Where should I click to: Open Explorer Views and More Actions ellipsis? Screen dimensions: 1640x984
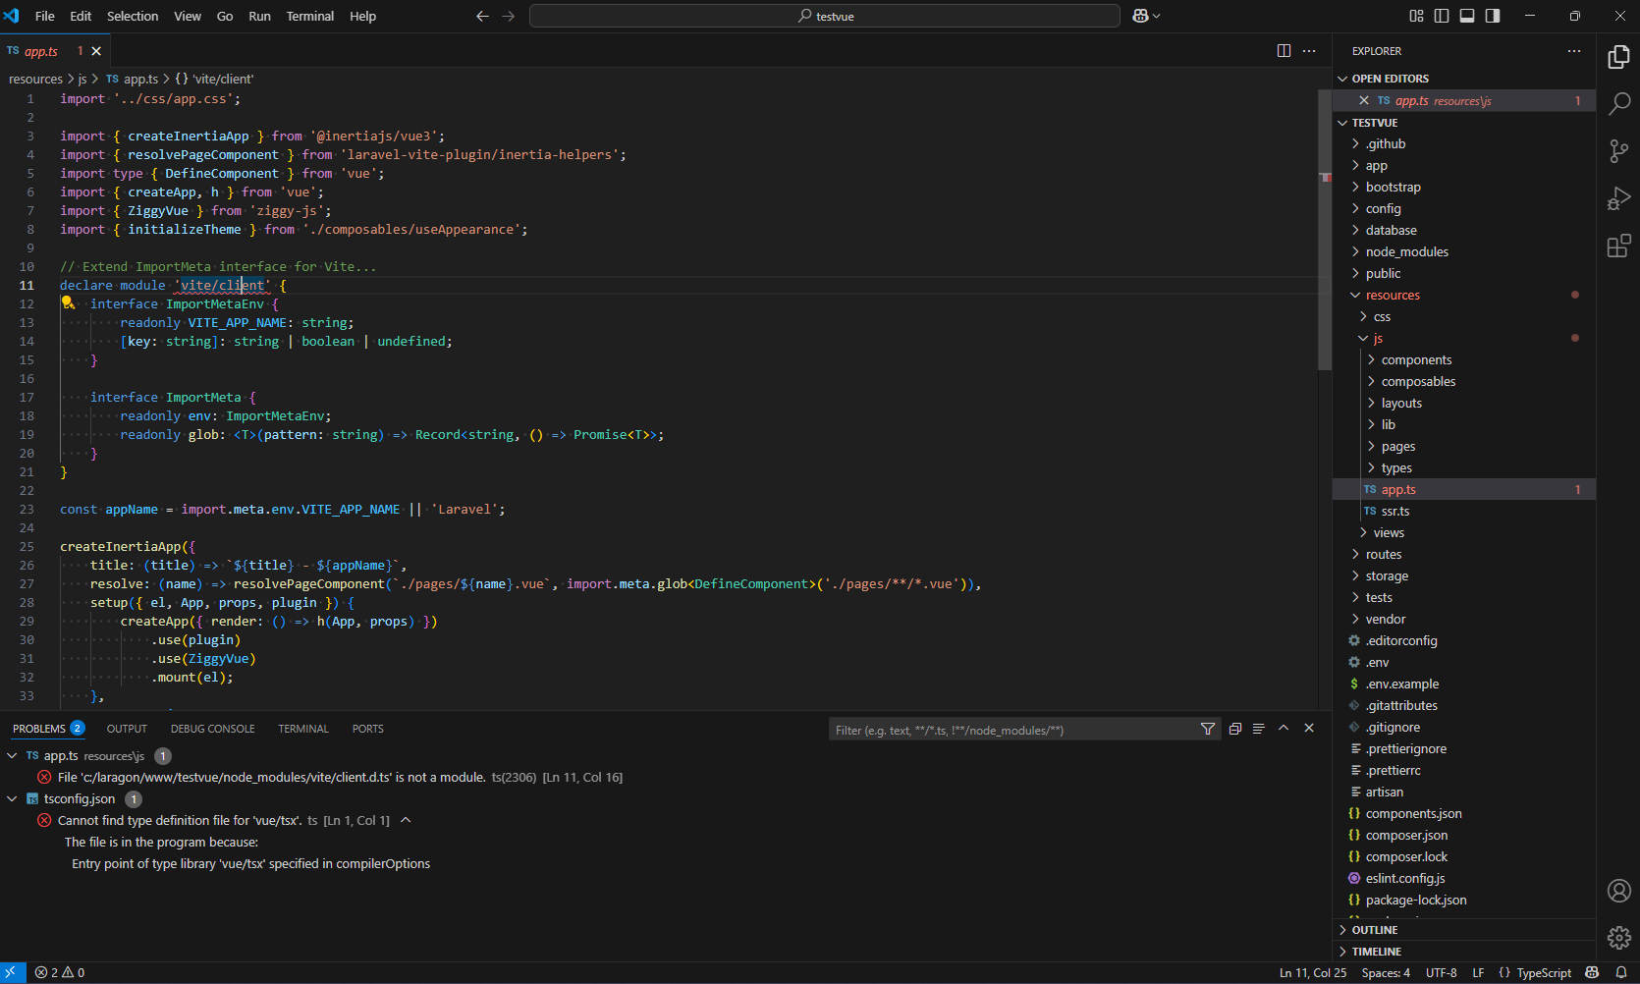(x=1574, y=51)
